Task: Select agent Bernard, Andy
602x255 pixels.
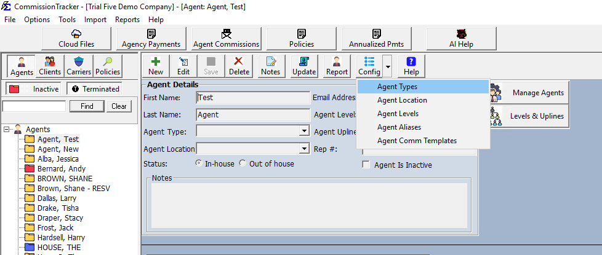Action: coord(62,169)
